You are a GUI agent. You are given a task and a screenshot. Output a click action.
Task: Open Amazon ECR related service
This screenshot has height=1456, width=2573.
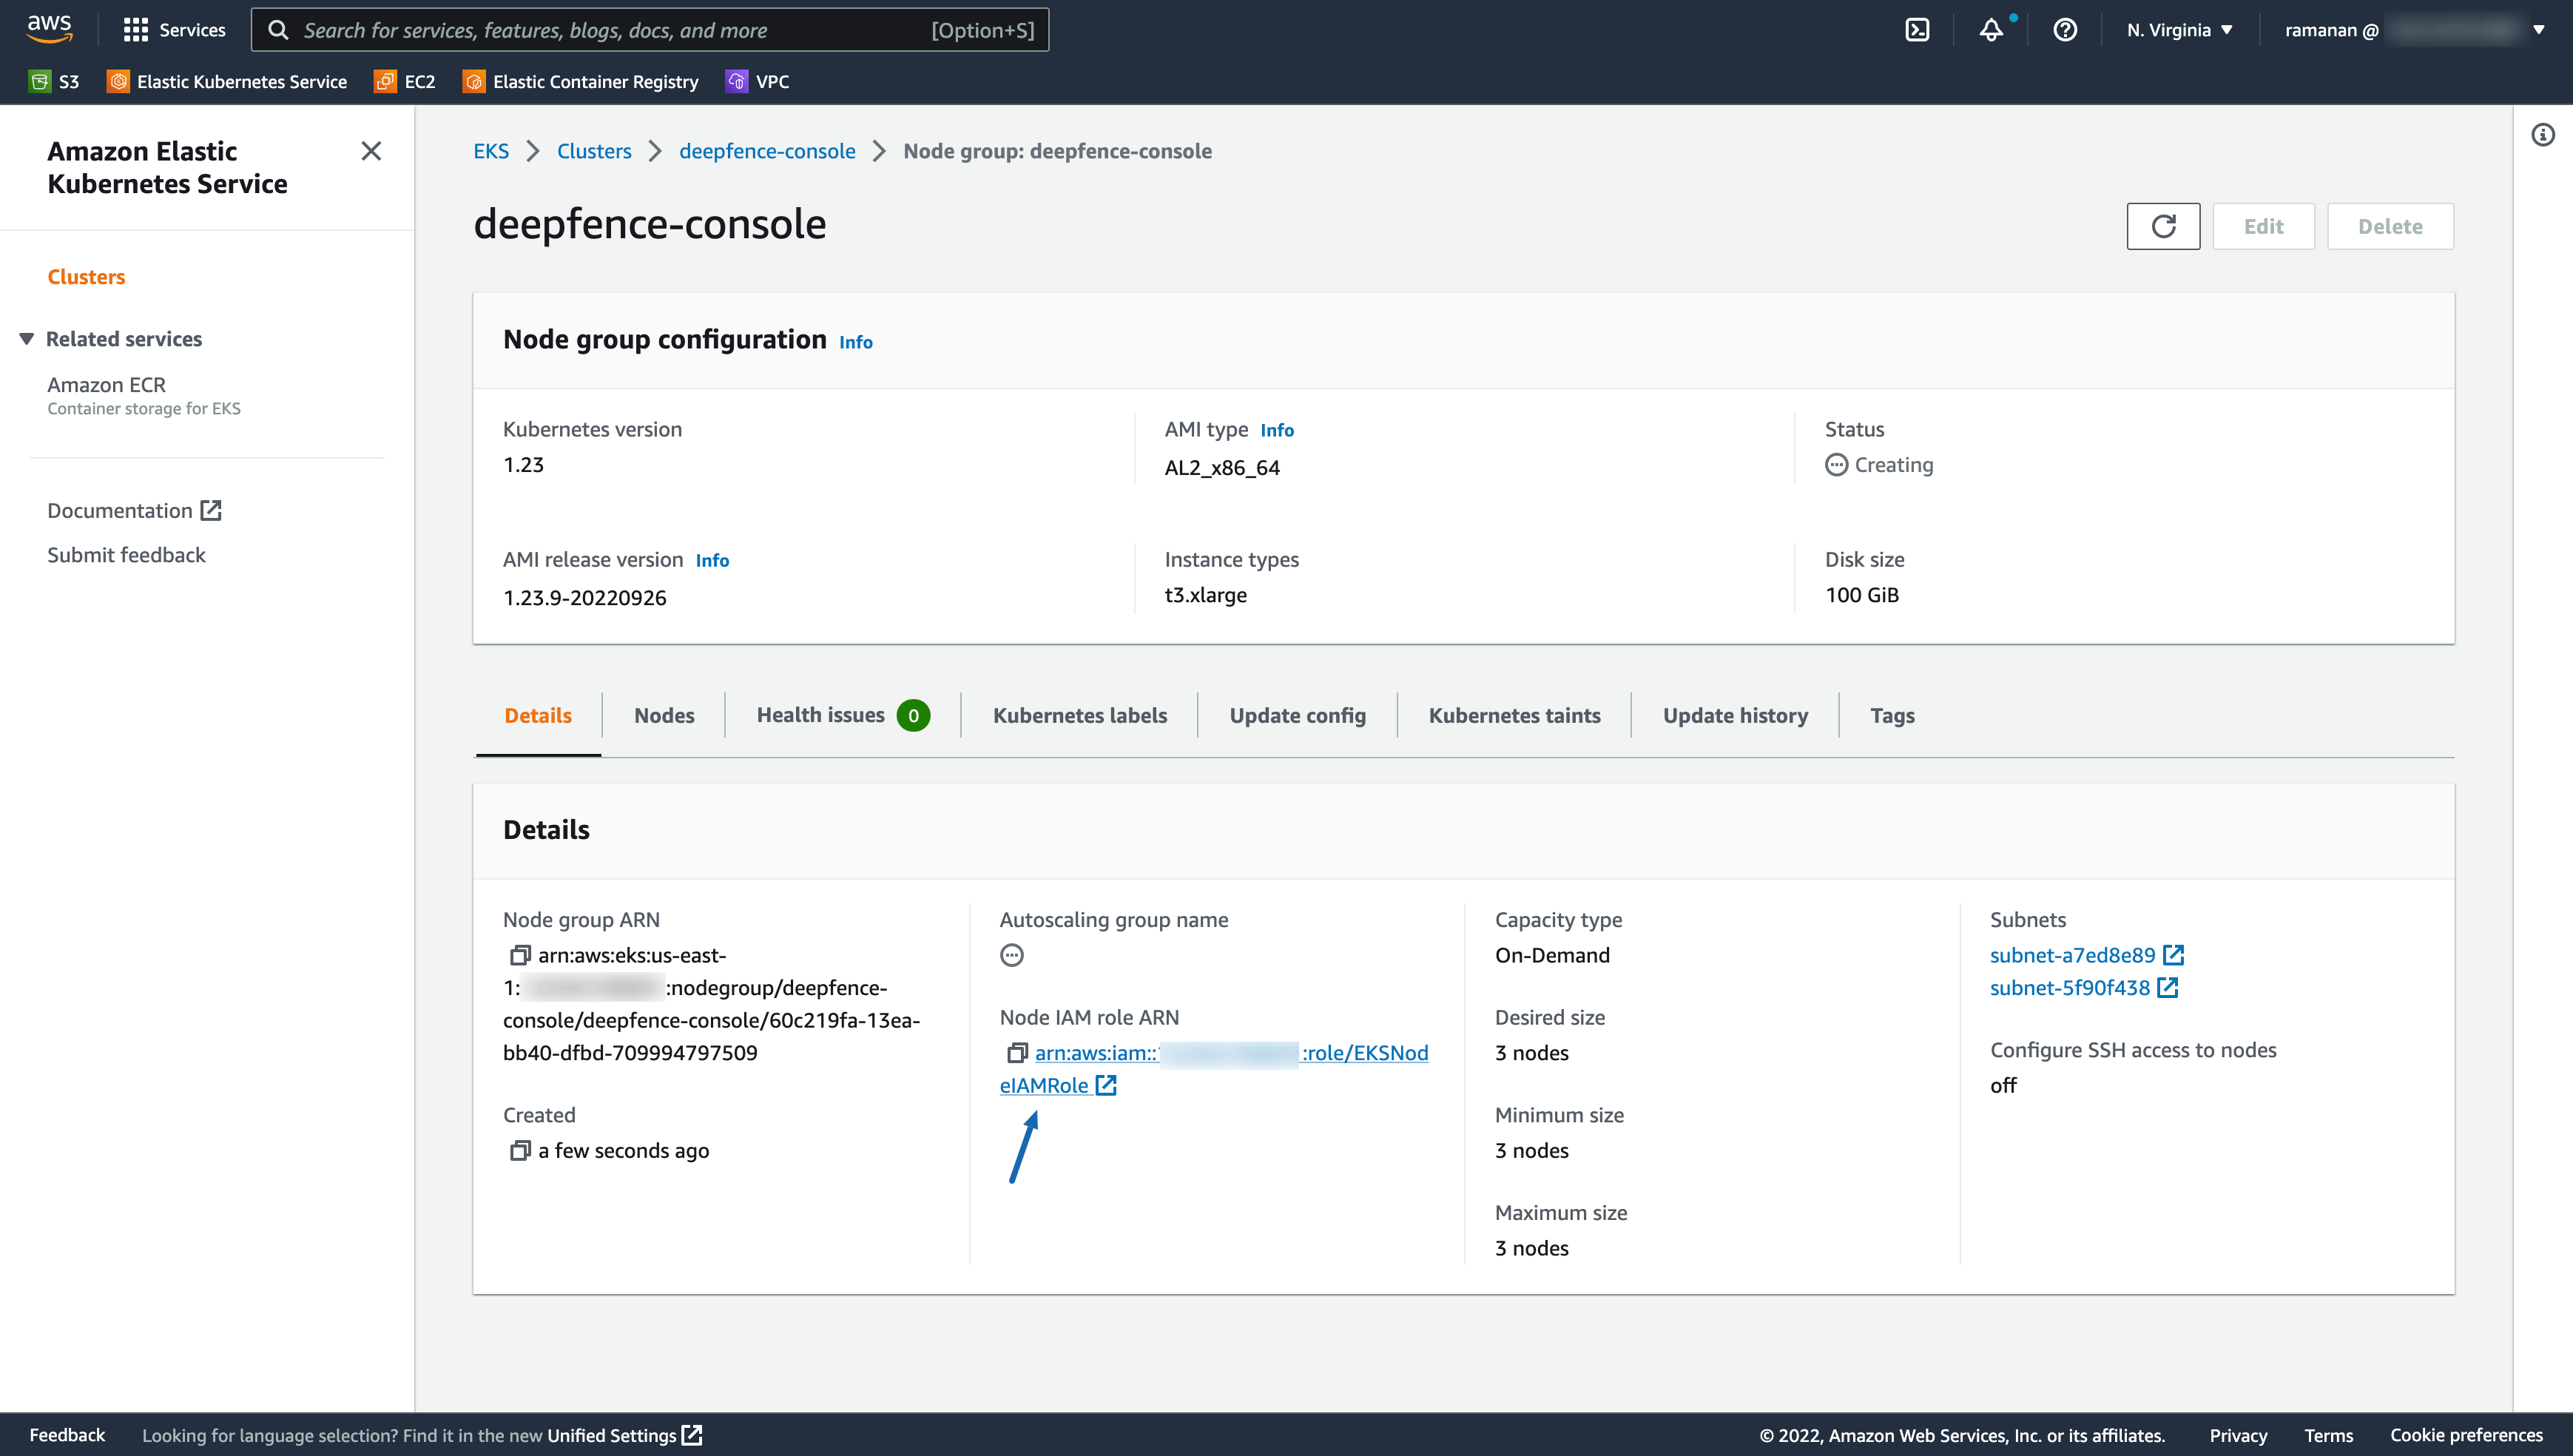click(x=106, y=385)
